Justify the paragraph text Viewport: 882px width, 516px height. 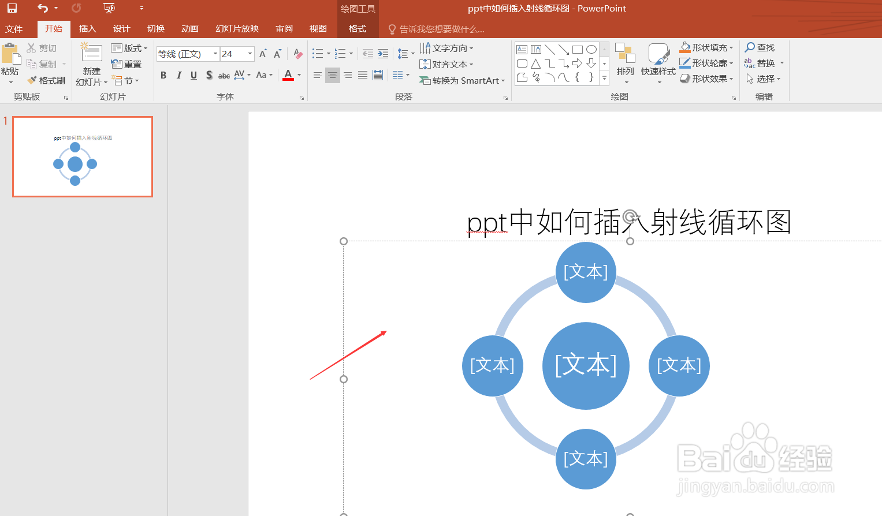tap(362, 75)
